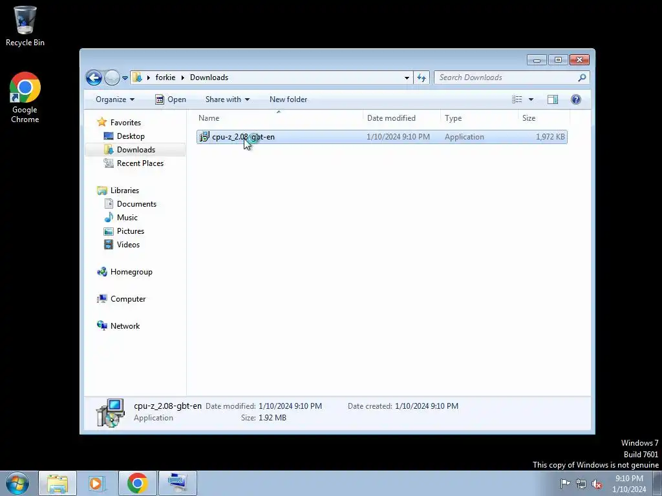Toggle the preview pane

click(x=553, y=99)
